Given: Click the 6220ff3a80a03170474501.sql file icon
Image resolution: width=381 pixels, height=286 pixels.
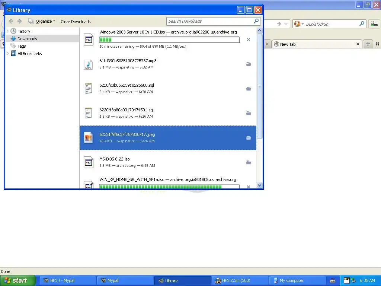Looking at the screenshot, I should 89,113.
